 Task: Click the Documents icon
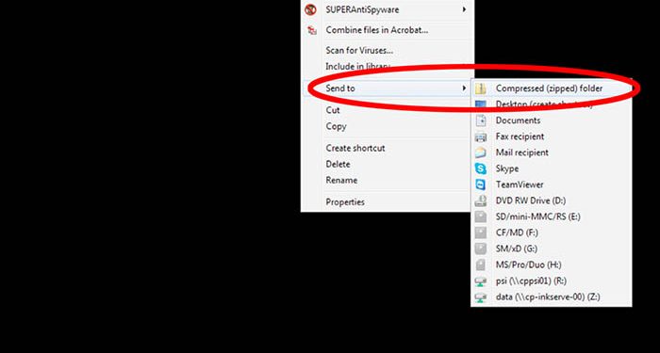pyautogui.click(x=480, y=120)
